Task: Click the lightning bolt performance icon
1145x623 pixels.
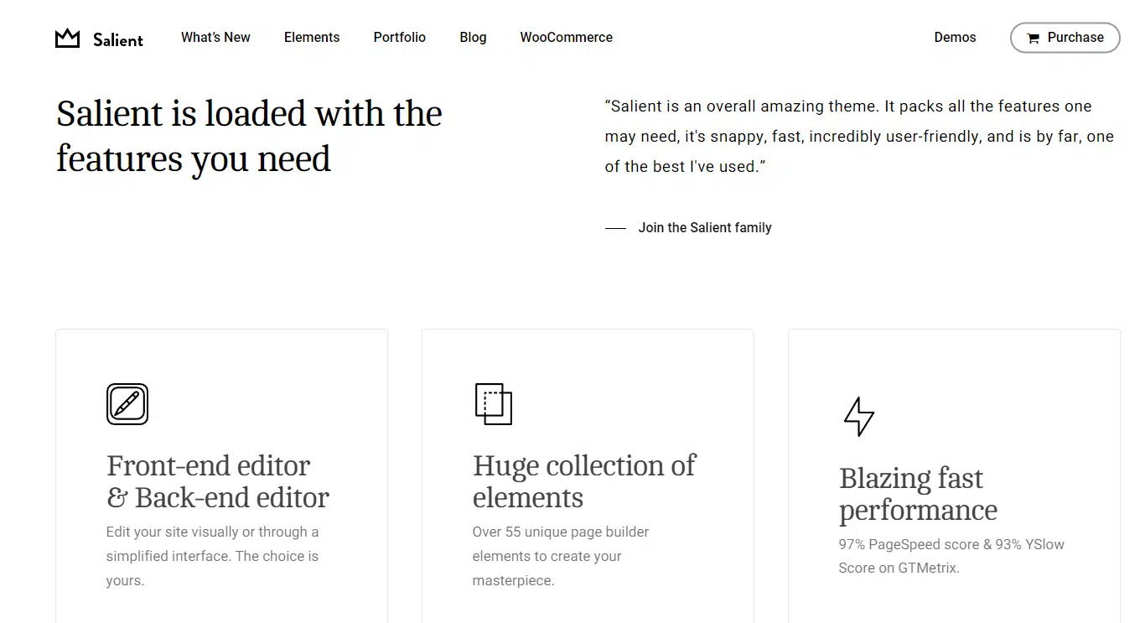Action: coord(857,416)
